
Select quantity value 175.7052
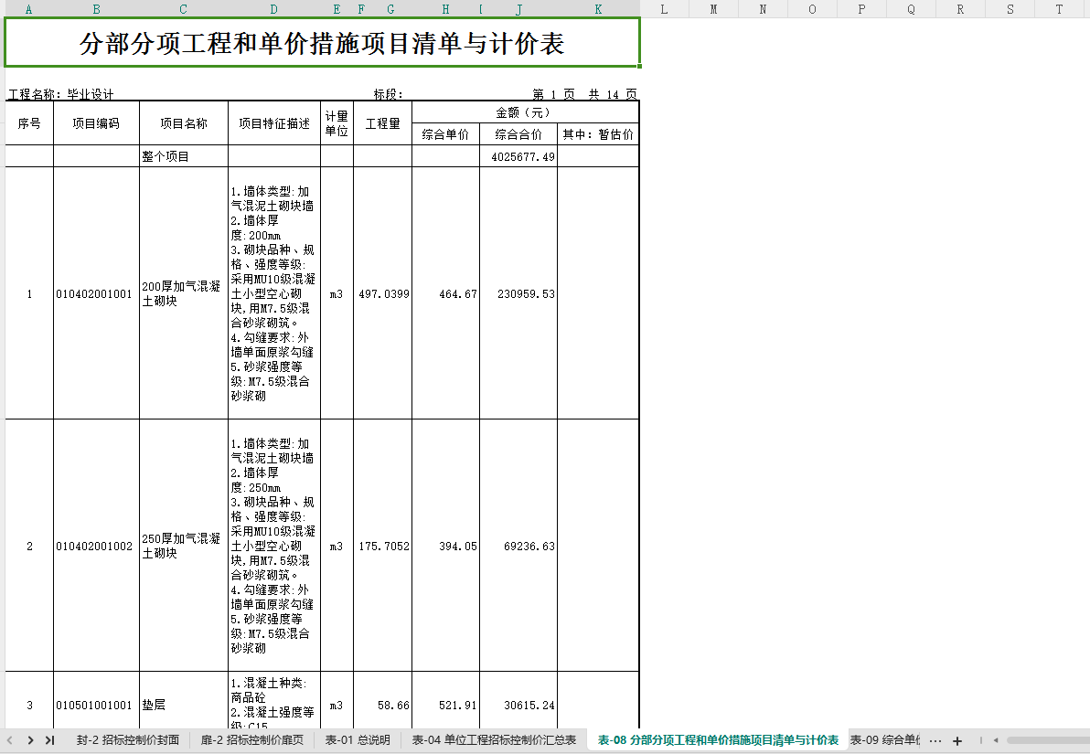[x=384, y=547]
